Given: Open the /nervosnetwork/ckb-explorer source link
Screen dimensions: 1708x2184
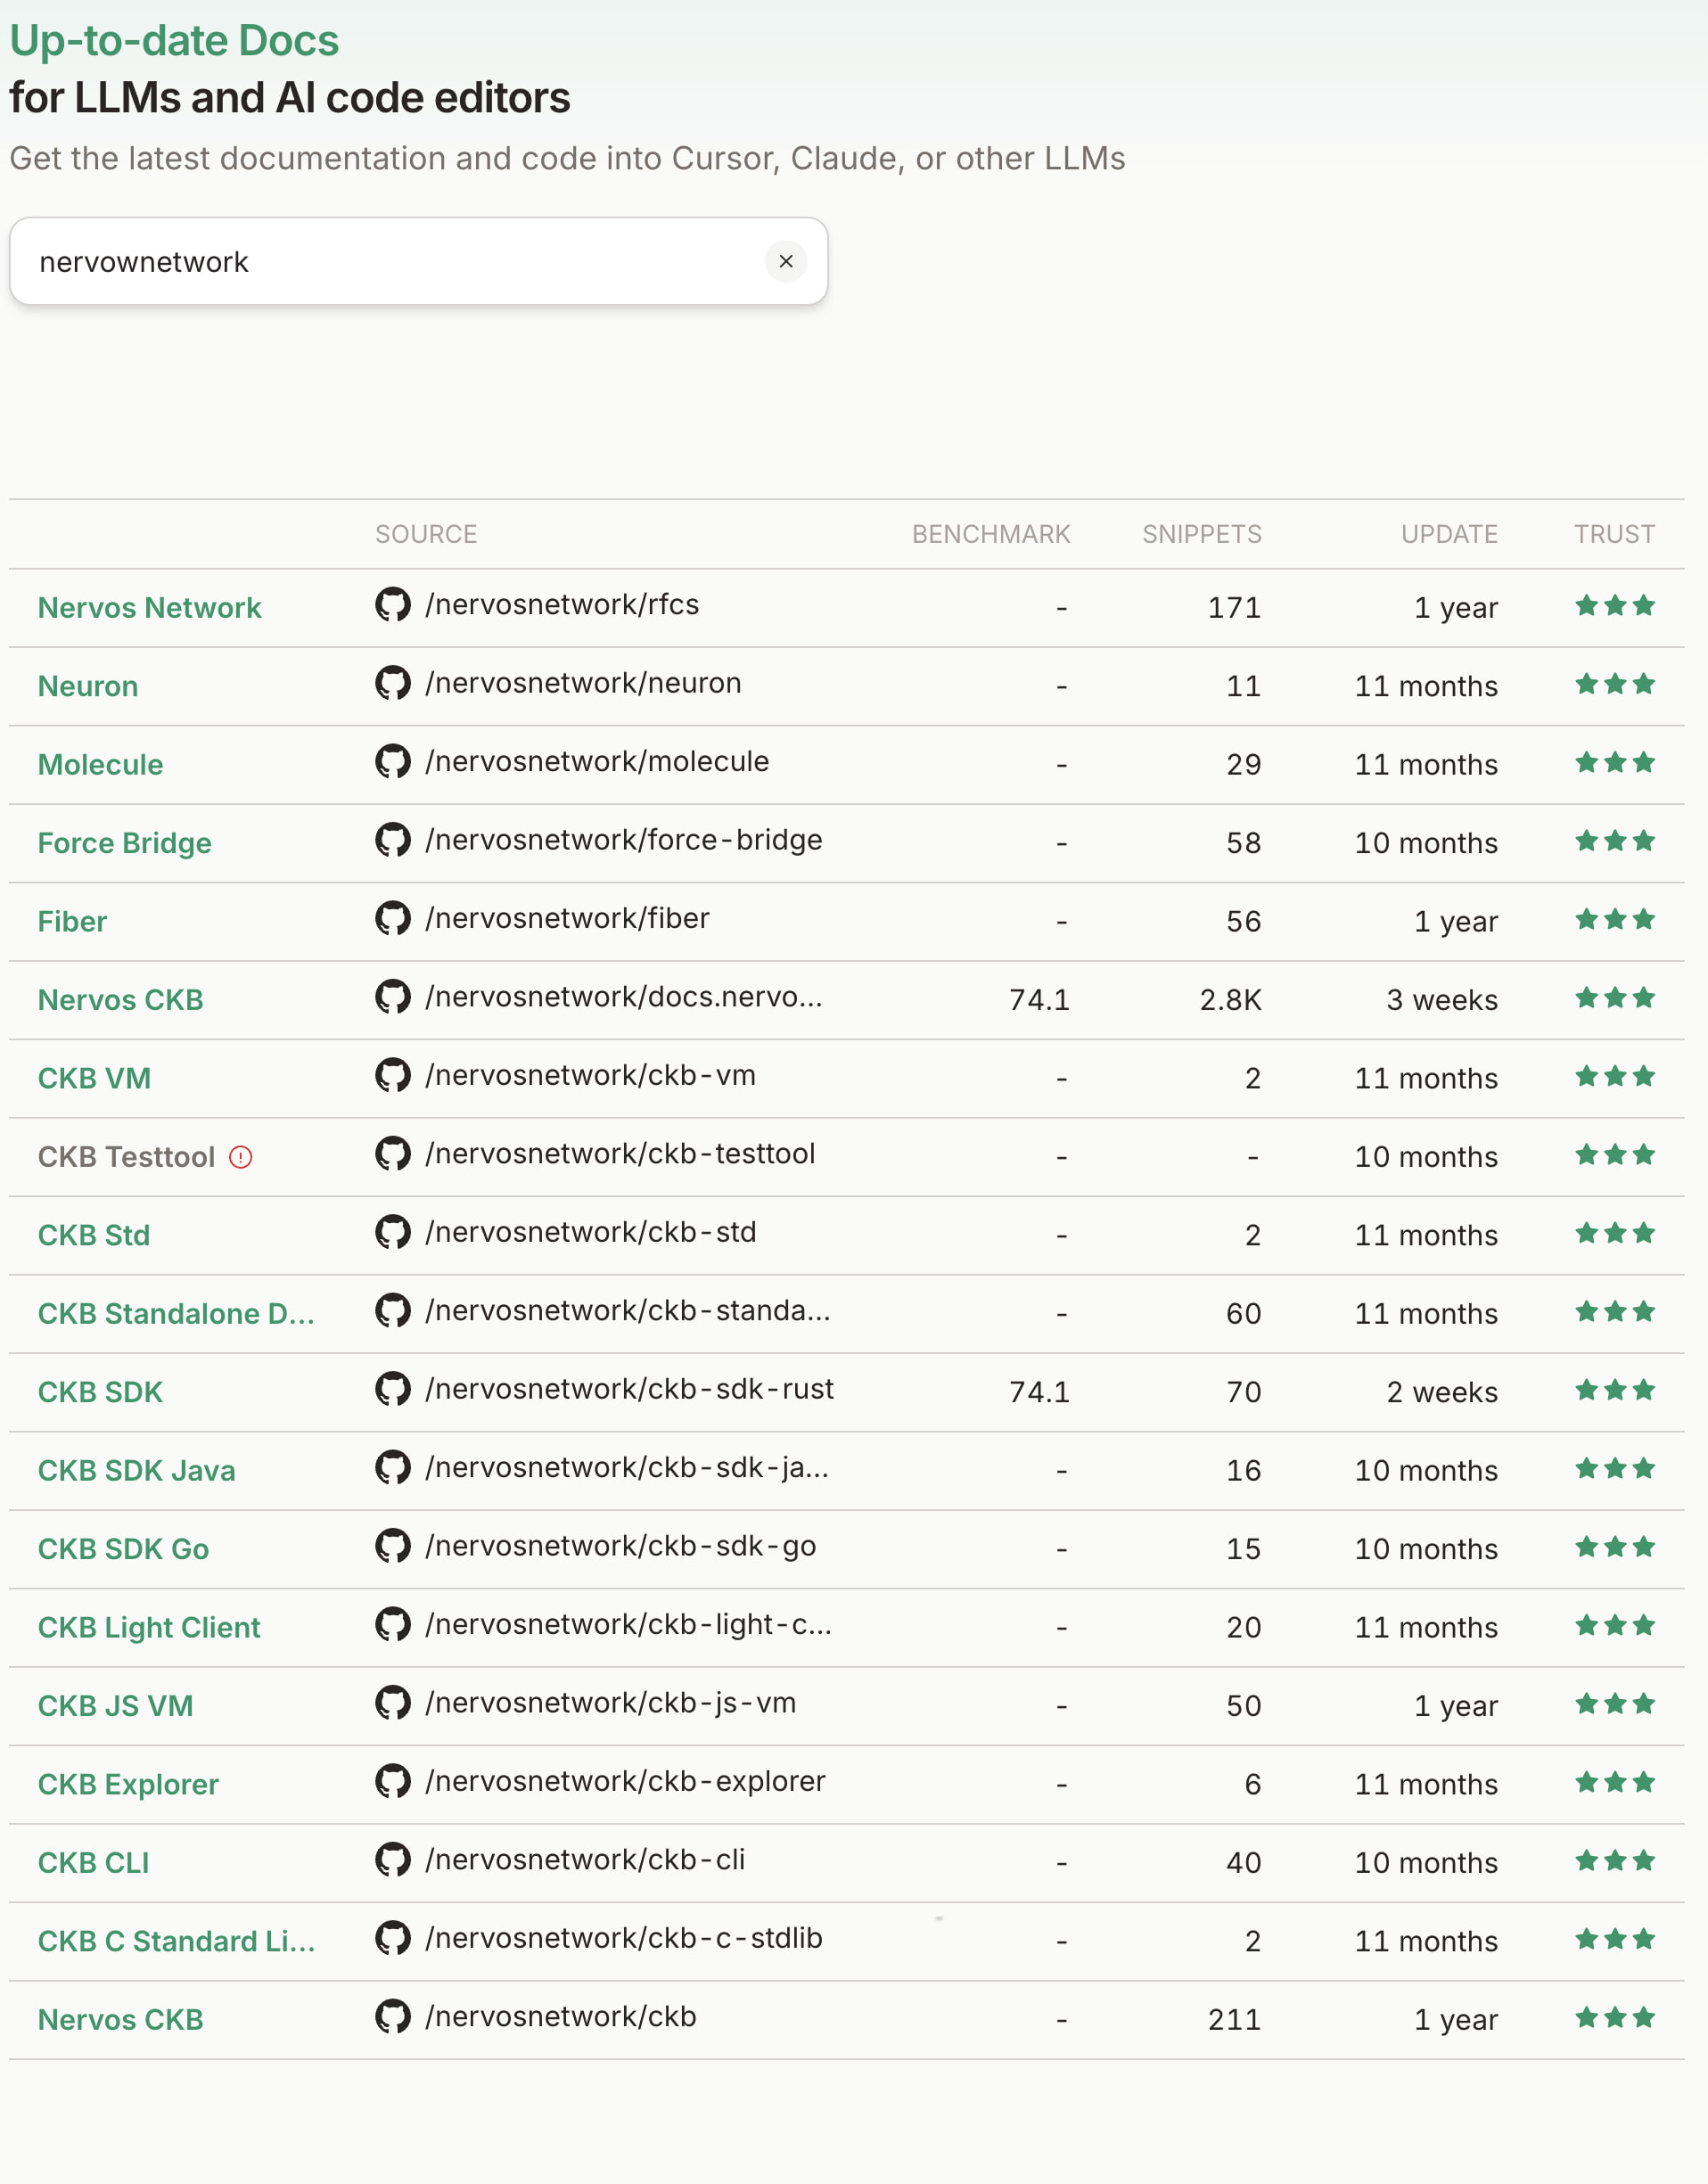Looking at the screenshot, I should tap(625, 1781).
